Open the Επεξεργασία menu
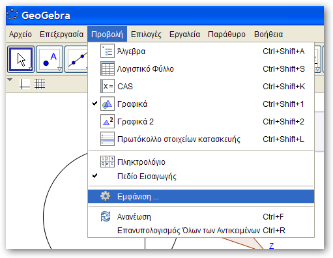This screenshot has width=333, height=258. pyautogui.click(x=61, y=35)
